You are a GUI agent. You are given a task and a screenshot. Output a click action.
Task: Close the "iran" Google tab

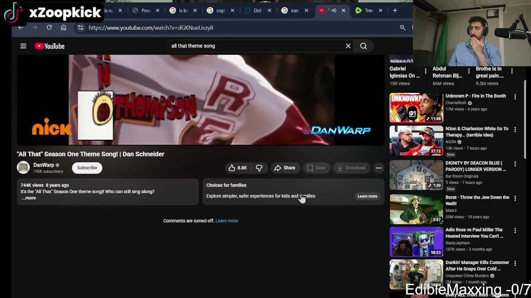coord(306,10)
